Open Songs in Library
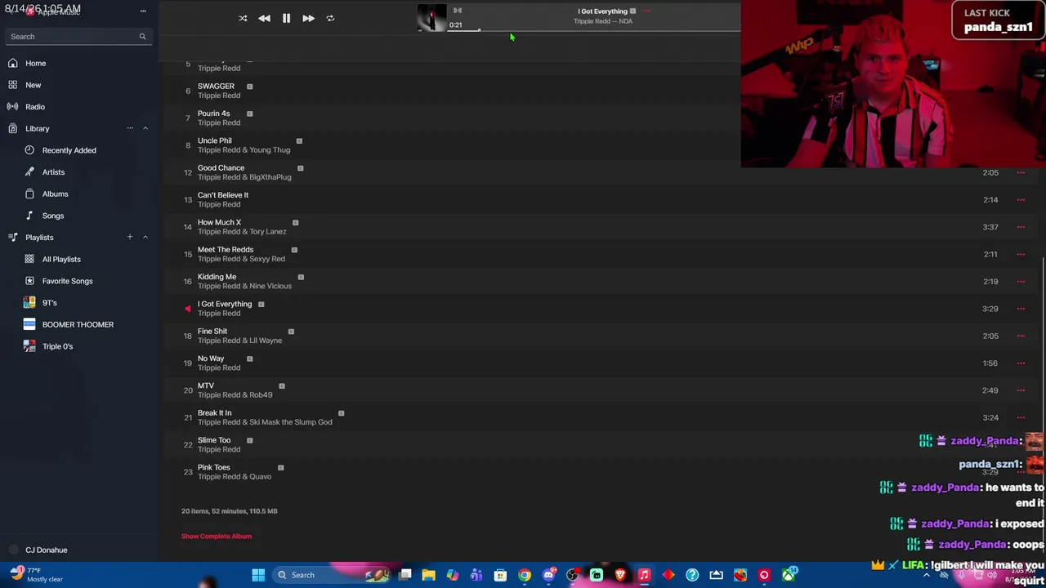This screenshot has width=1046, height=588. [x=53, y=216]
